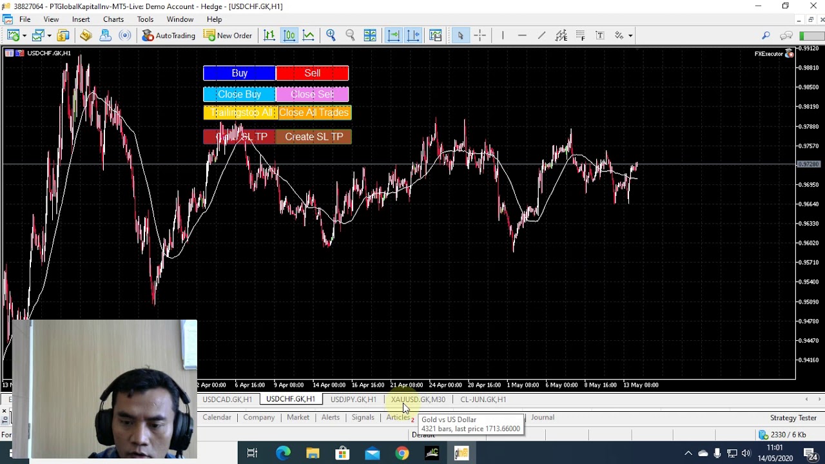Expand the new chart dropdown arrow
Screen dimensions: 825x464
pos(23,35)
